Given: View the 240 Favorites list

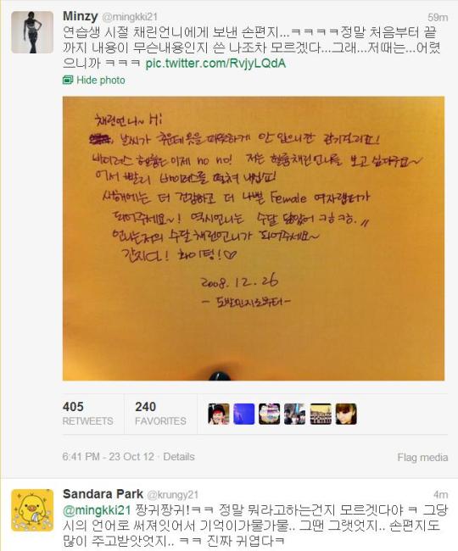Looking at the screenshot, I should (160, 414).
